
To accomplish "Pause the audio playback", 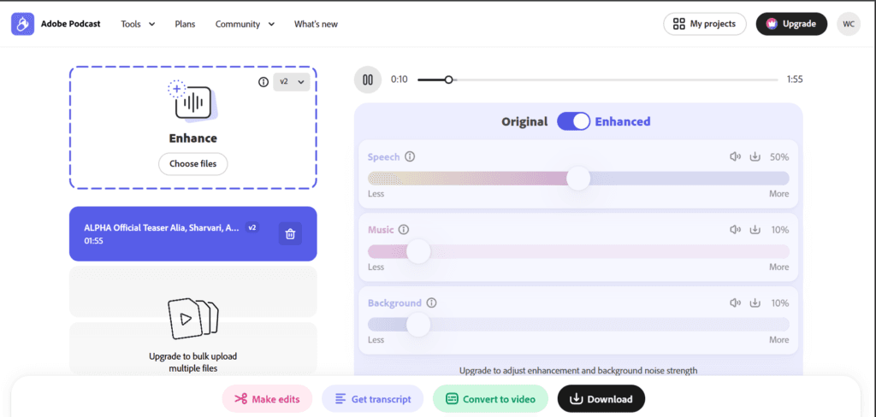I will point(368,79).
